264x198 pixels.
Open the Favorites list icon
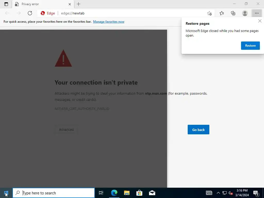[x=222, y=13]
